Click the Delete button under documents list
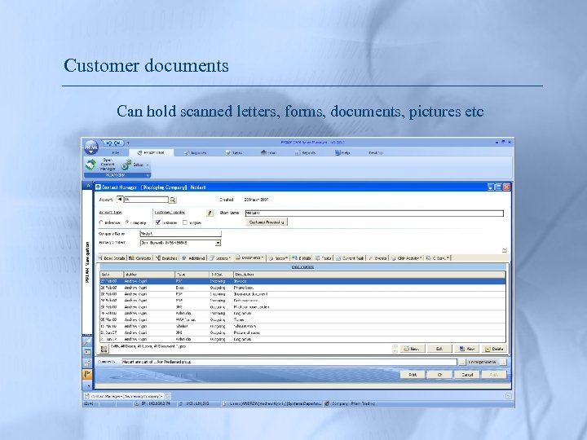 493,348
